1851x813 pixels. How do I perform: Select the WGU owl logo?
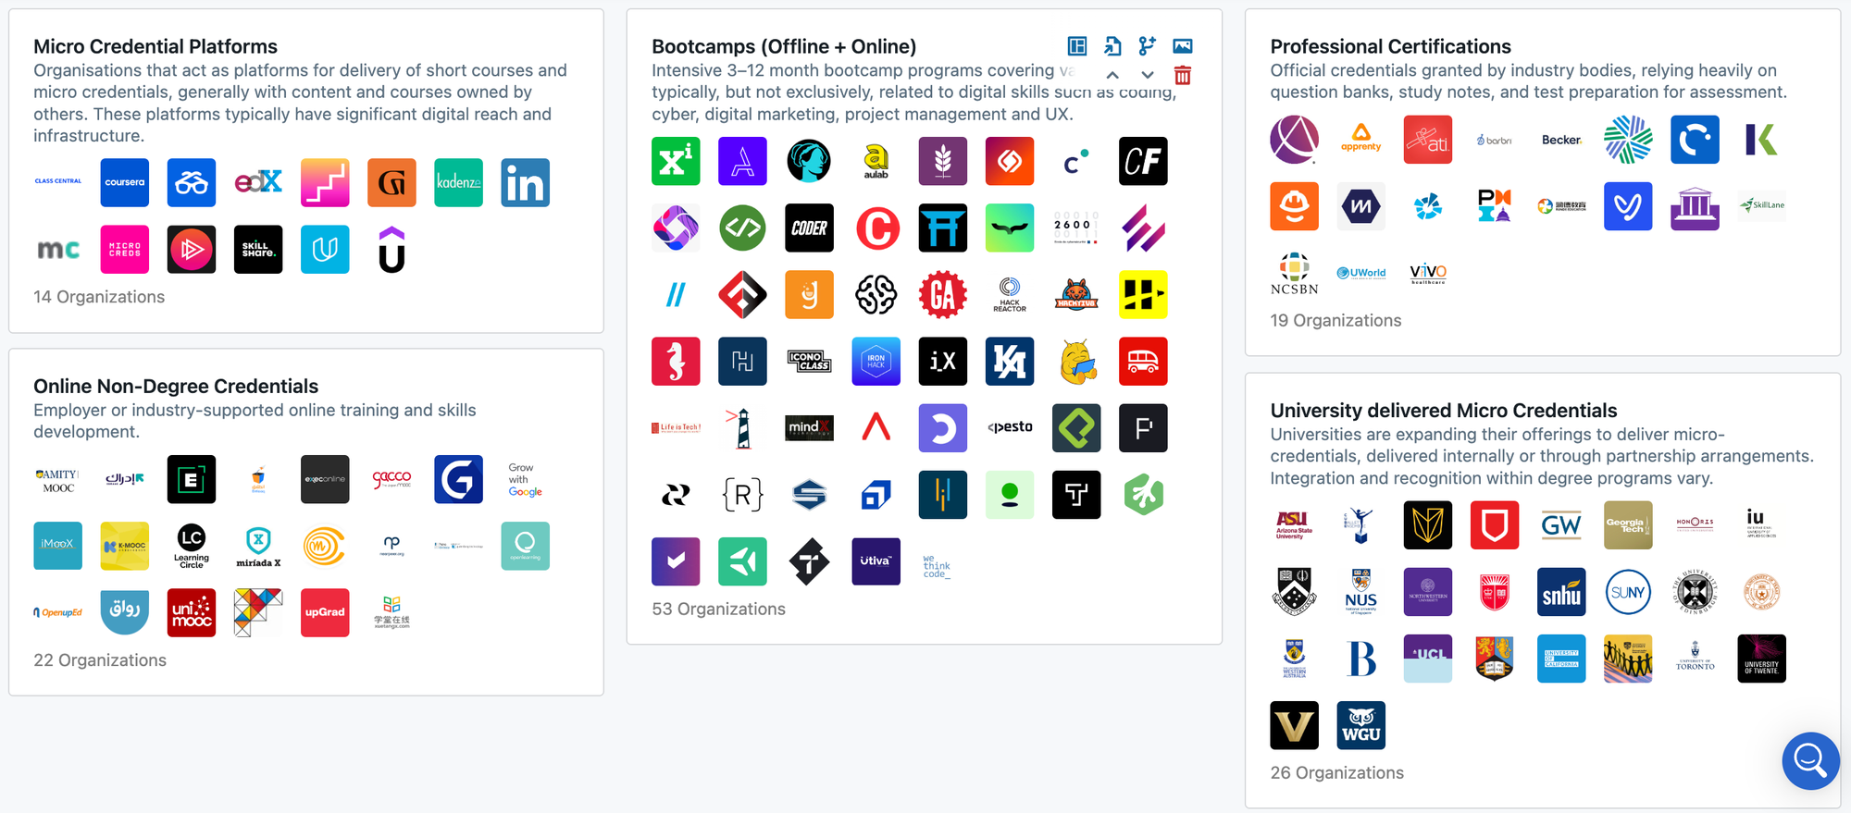coord(1360,725)
